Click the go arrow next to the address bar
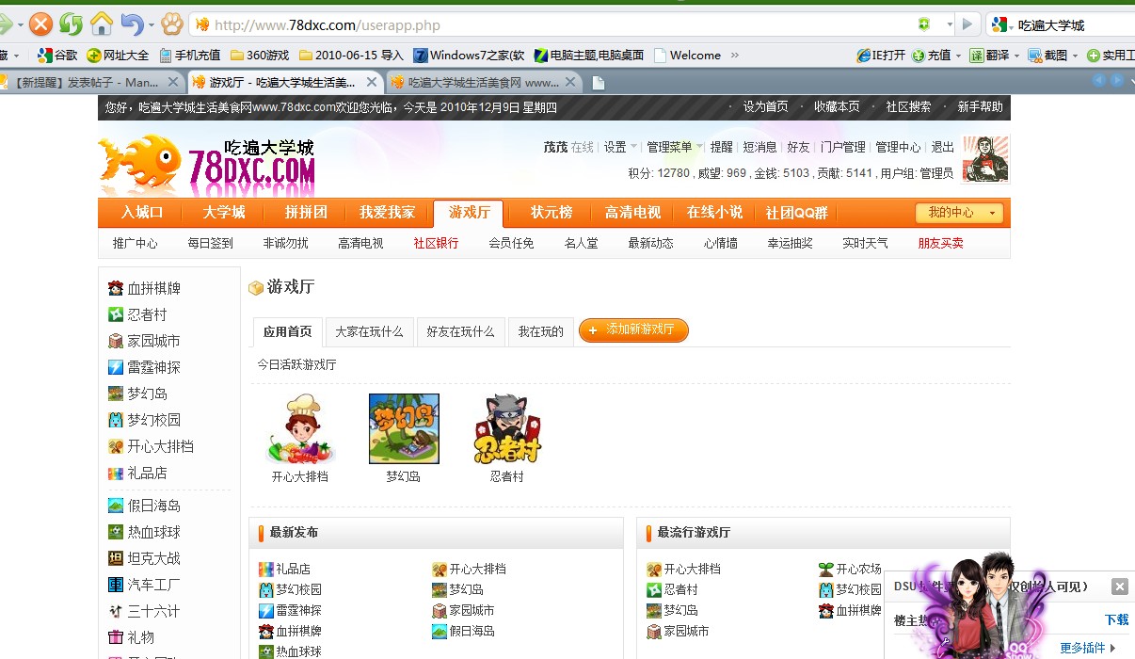1135x659 pixels. pos(967,24)
